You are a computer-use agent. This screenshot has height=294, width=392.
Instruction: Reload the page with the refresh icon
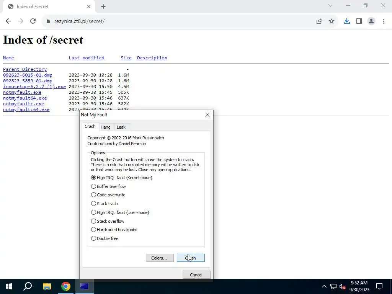tap(33, 21)
